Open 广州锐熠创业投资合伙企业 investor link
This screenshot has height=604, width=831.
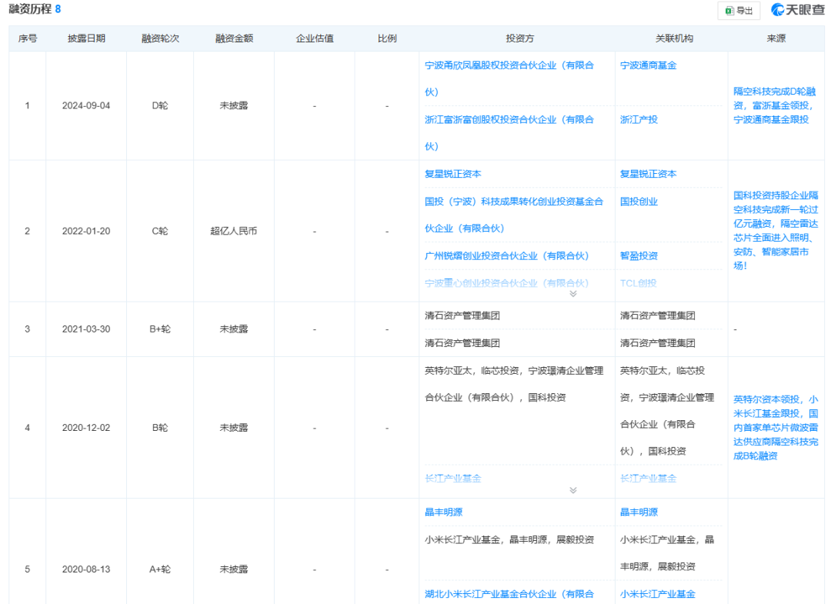(506, 256)
